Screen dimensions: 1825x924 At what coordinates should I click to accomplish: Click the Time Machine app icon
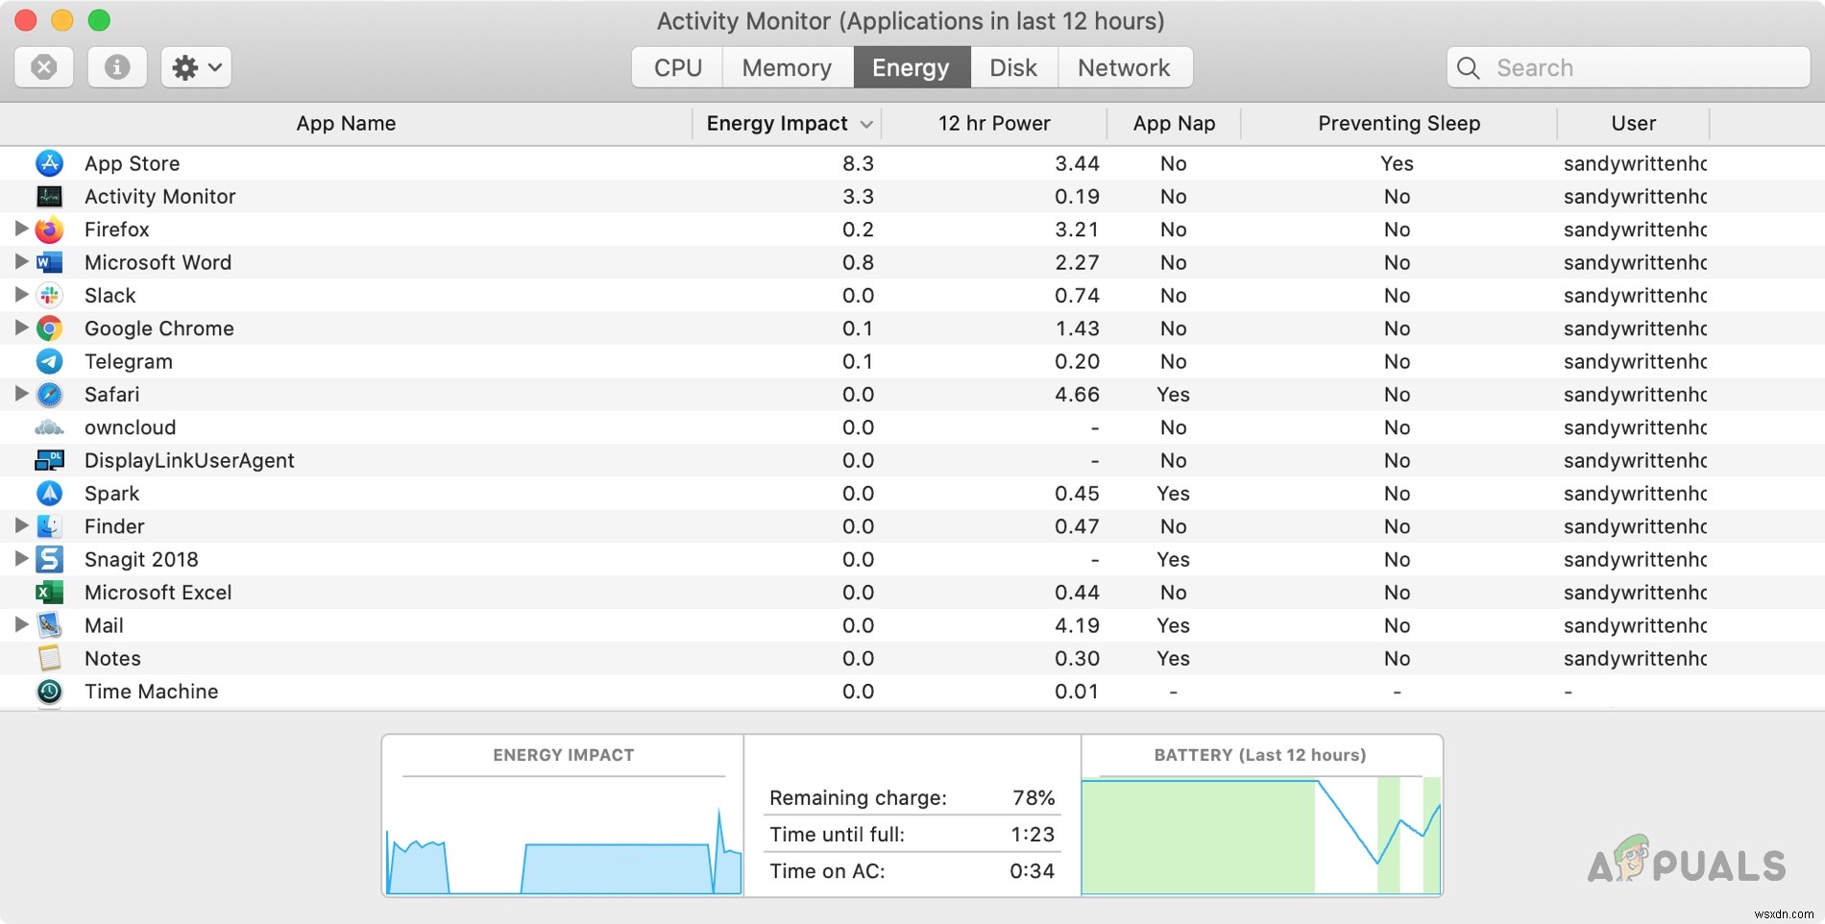coord(48,691)
